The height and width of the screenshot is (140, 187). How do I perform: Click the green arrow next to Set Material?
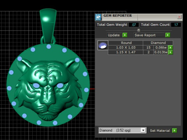(x=175, y=130)
